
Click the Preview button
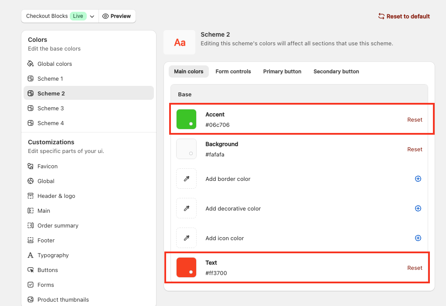[117, 16]
